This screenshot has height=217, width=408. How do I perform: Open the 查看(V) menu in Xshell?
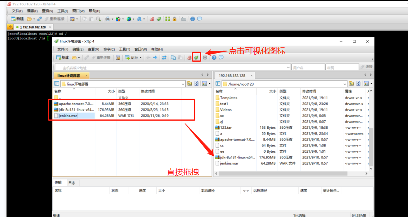pos(47,11)
